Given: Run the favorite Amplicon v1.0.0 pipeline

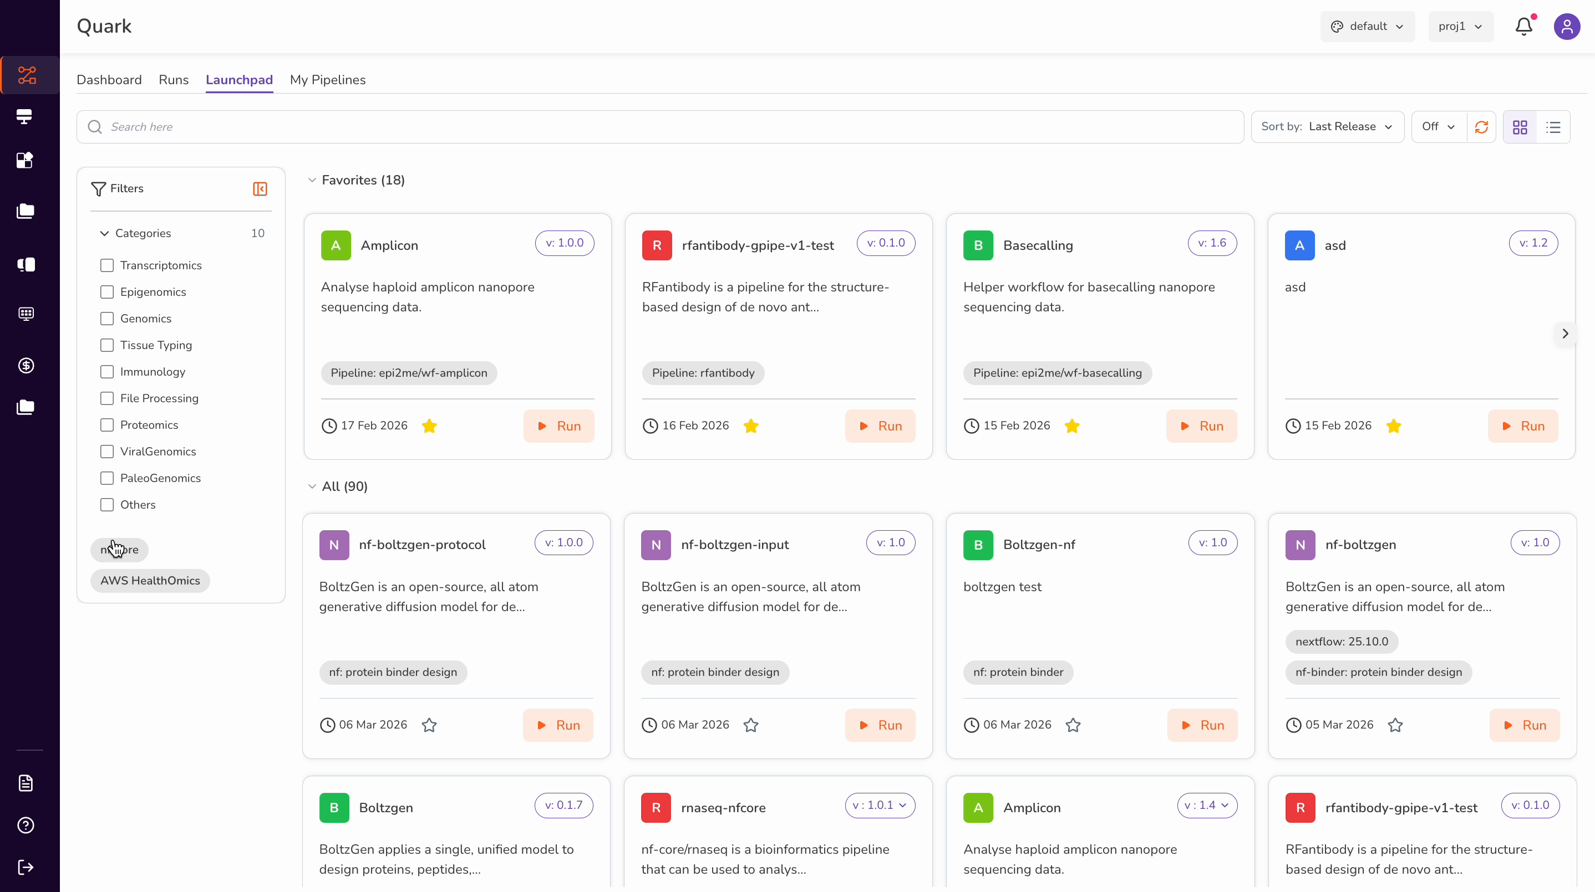Looking at the screenshot, I should click(558, 426).
